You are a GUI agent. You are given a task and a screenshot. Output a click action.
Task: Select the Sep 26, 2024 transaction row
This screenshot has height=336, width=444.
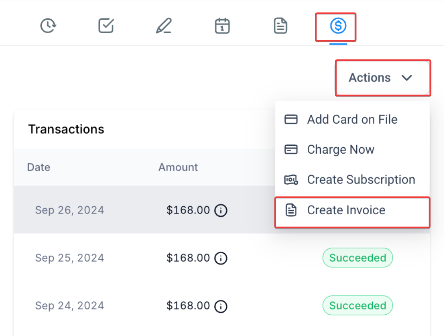pyautogui.click(x=69, y=210)
